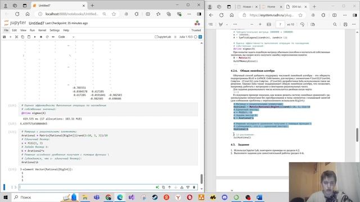Rotate the PDF page
Screen dimensions: 360x202
[x=302, y=24]
